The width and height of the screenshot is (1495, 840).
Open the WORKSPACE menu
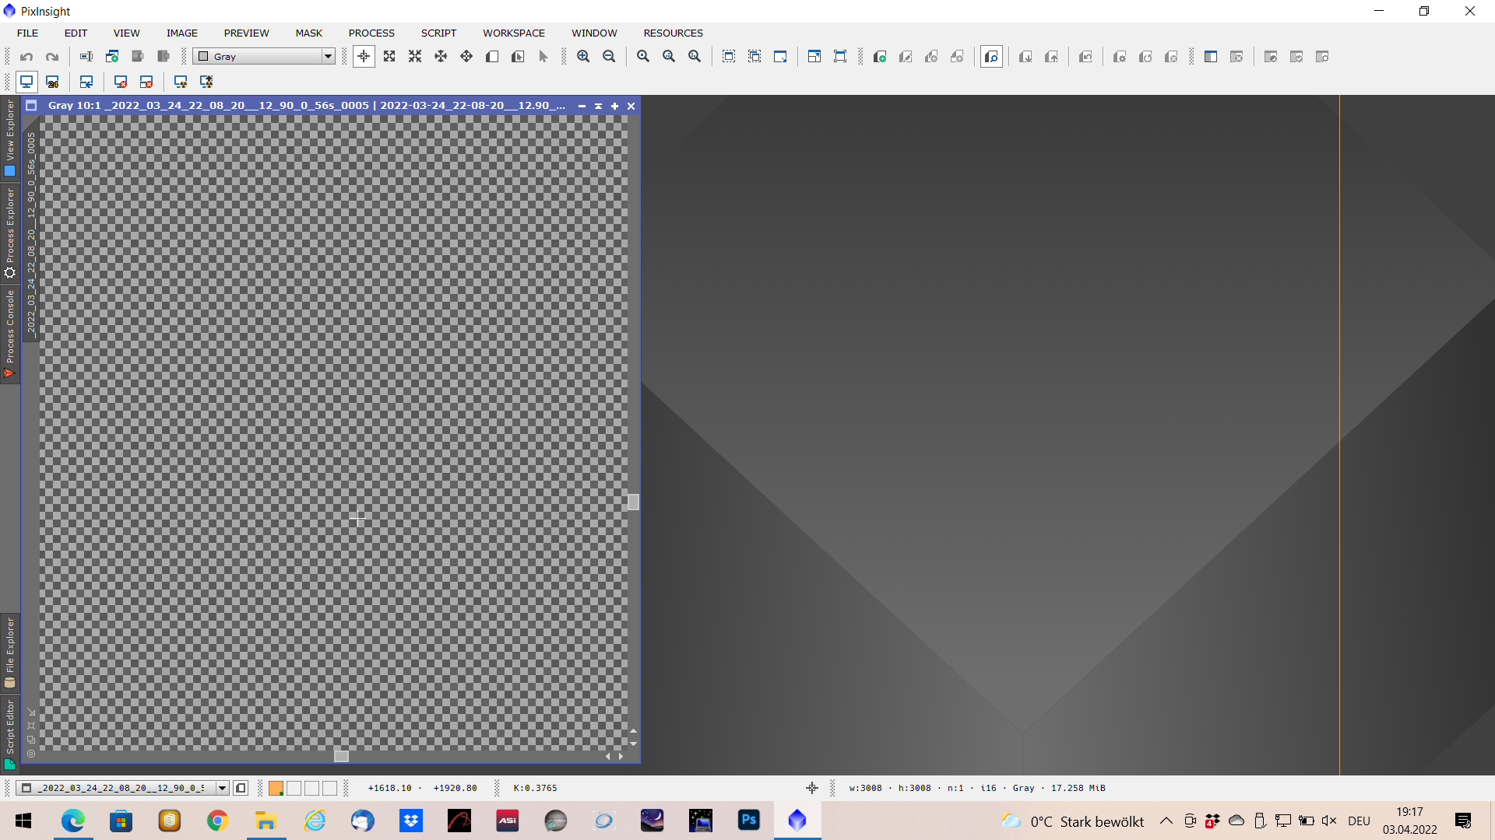point(514,33)
